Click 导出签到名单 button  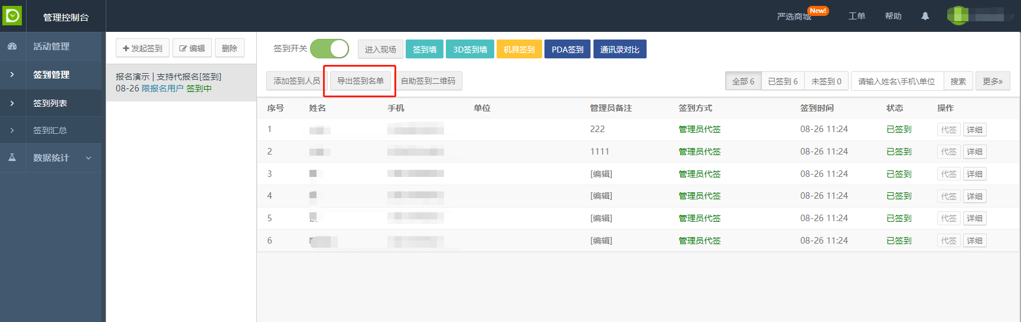point(360,81)
